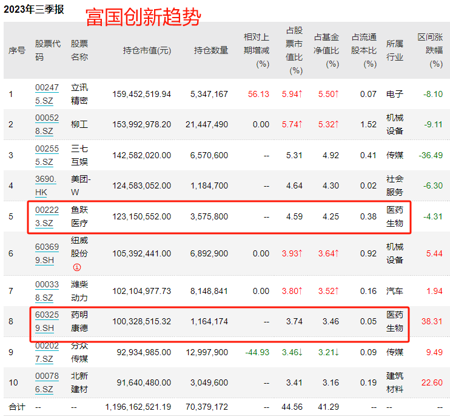
Task: Open stock code link 603259.SH
Action: [47, 321]
